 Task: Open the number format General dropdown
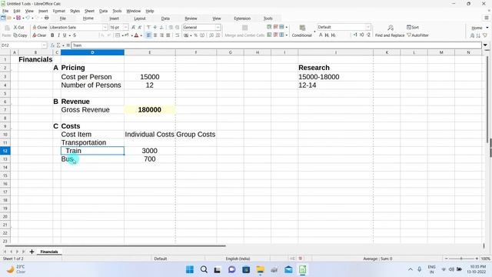click(x=218, y=28)
